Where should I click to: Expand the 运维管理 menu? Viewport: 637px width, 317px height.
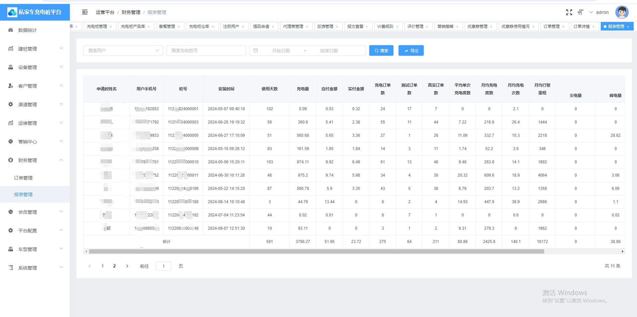point(61,123)
